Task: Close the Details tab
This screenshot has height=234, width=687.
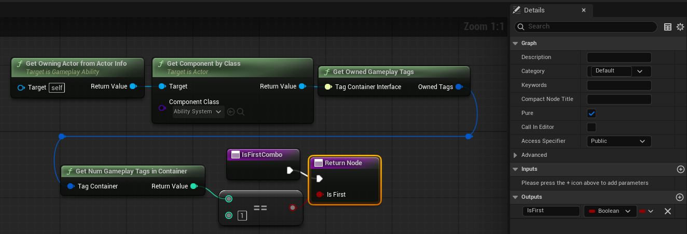Action: (x=584, y=10)
